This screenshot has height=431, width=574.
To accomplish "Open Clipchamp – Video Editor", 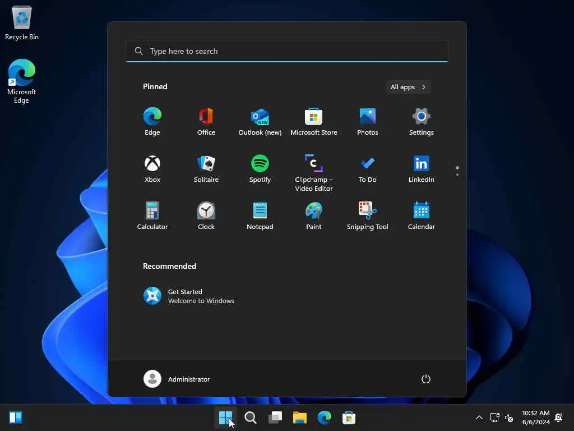I will click(314, 173).
